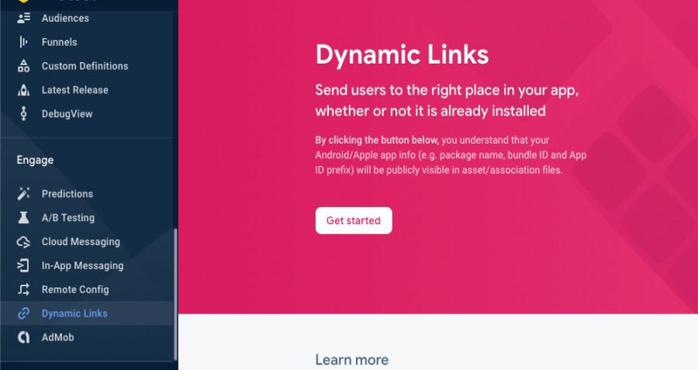This screenshot has width=698, height=370.
Task: Click the Dynamic Links chain icon
Action: (23, 313)
